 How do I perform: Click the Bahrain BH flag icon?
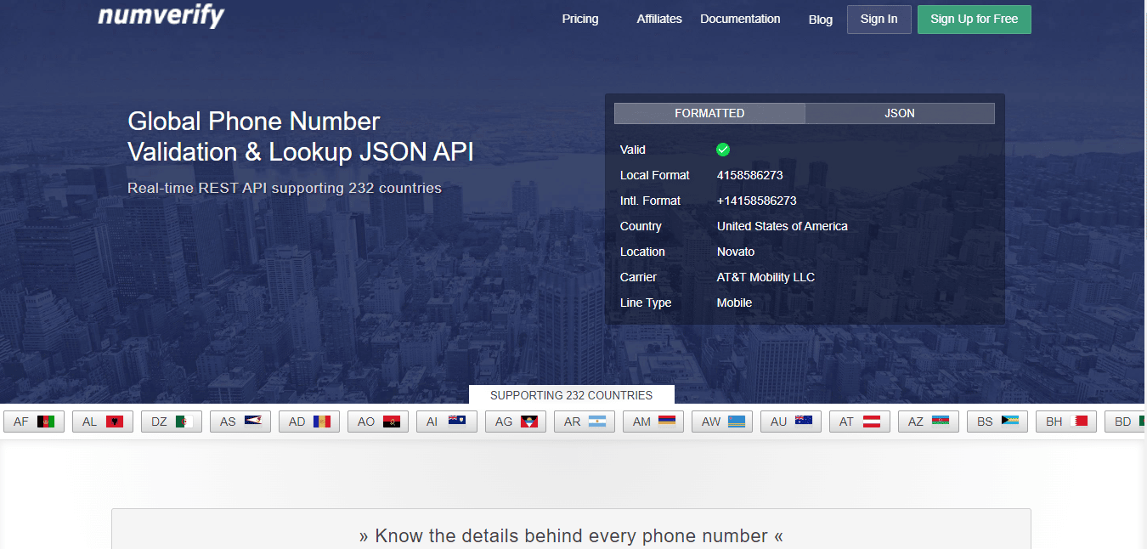(1079, 421)
